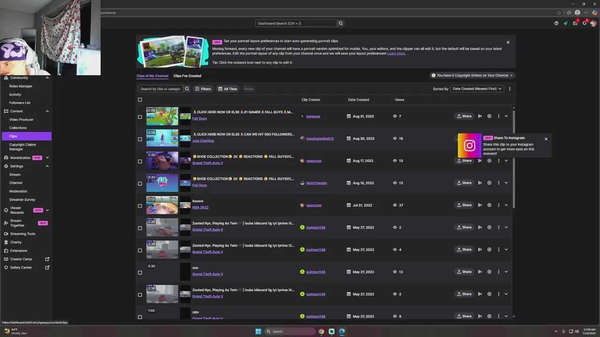Open Chrome from the taskbar
The image size is (600, 337).
[x=321, y=331]
